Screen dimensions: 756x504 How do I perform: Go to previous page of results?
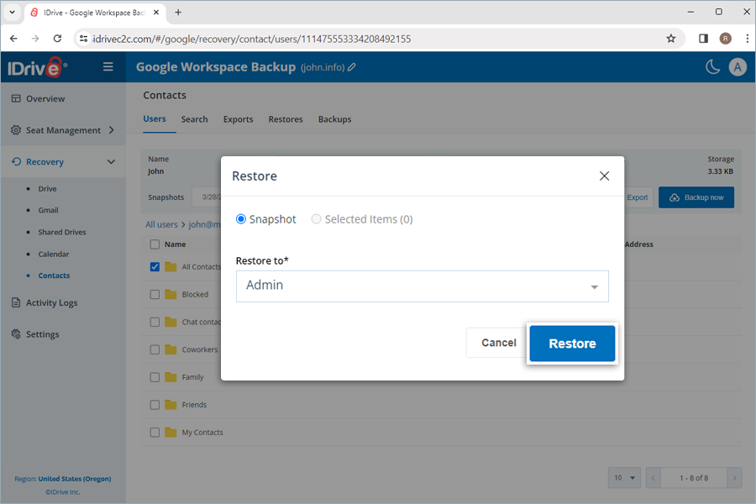654,478
